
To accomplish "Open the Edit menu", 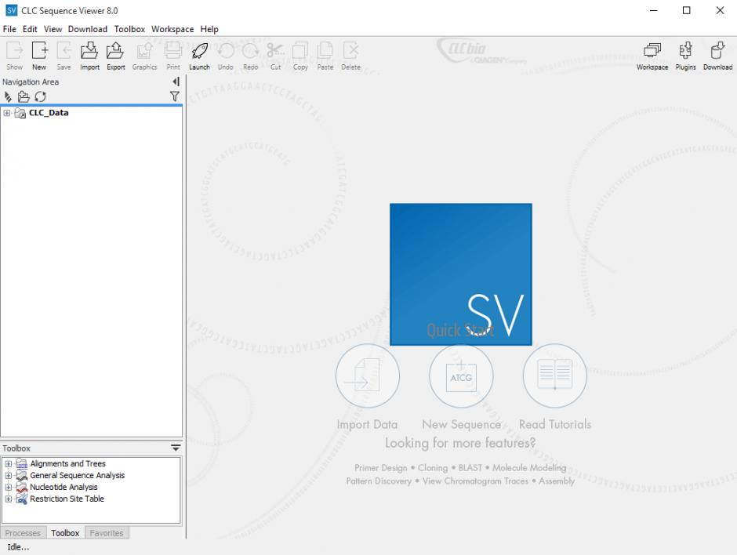I will coord(30,29).
